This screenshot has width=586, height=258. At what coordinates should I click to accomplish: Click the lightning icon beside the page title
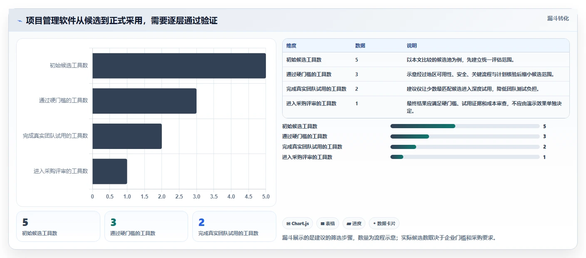(20, 21)
